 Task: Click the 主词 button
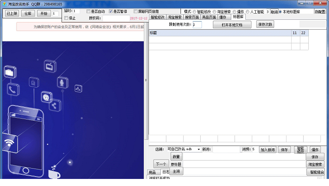[176, 171]
